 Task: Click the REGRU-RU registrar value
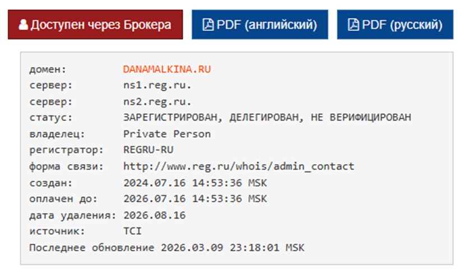pos(148,150)
